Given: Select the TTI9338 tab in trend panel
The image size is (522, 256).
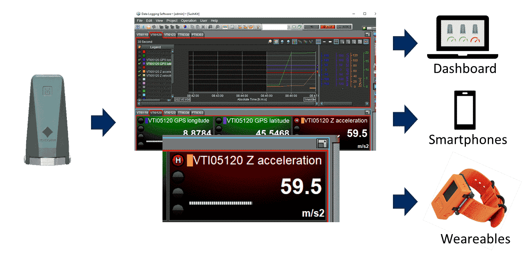Looking at the screenshot, I should (183, 35).
